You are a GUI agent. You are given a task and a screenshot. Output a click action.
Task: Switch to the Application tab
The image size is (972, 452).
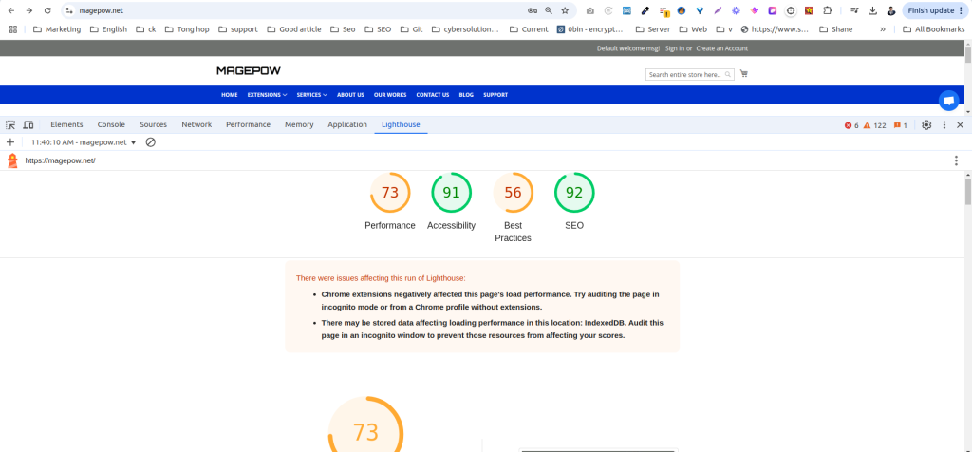[x=347, y=124]
